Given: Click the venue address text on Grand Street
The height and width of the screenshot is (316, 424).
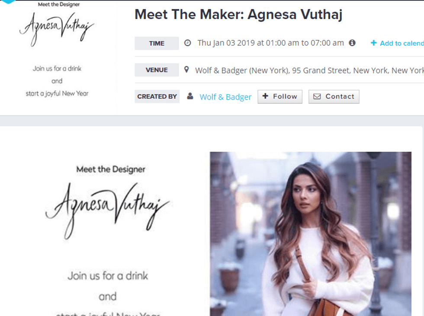Looking at the screenshot, I should (309, 70).
